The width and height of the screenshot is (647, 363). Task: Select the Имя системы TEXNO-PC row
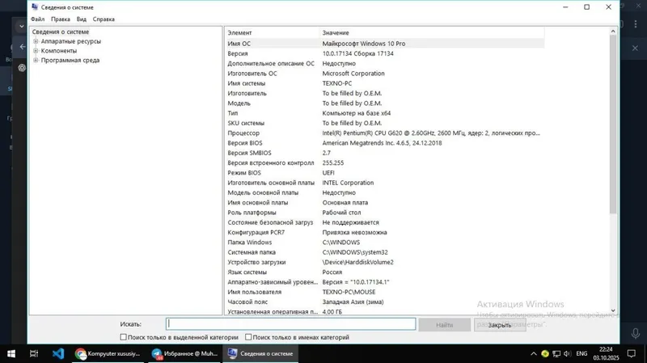click(x=385, y=83)
